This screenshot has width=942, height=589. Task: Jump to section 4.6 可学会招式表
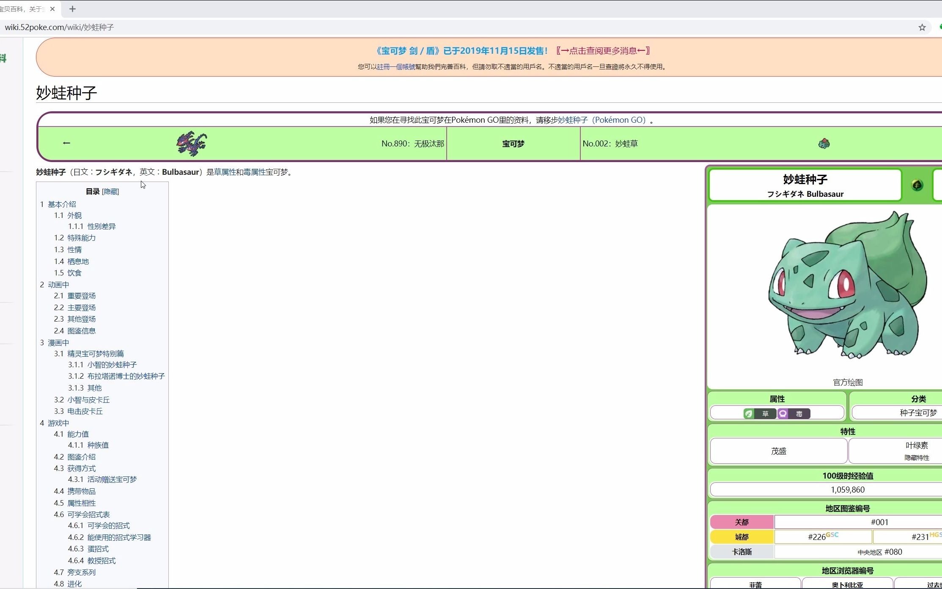point(88,515)
